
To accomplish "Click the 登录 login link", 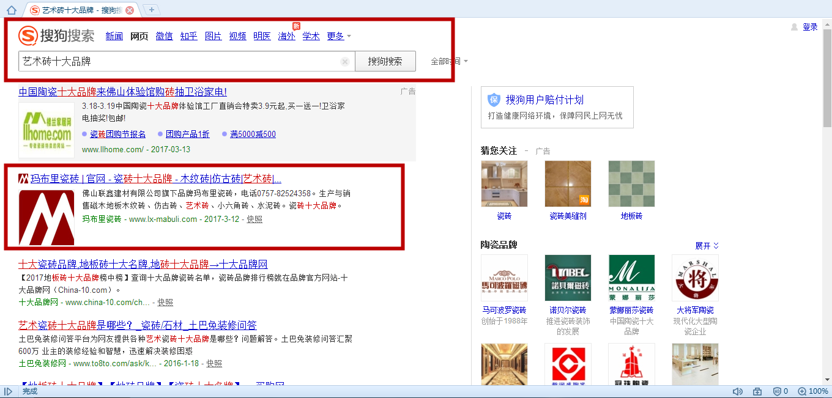I will tap(810, 27).
